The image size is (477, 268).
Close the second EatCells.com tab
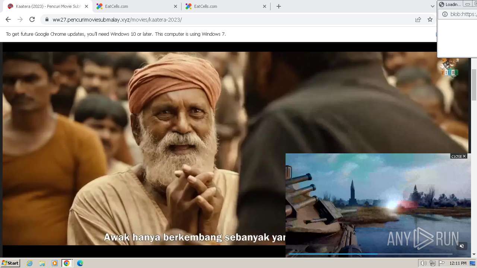[x=265, y=6]
